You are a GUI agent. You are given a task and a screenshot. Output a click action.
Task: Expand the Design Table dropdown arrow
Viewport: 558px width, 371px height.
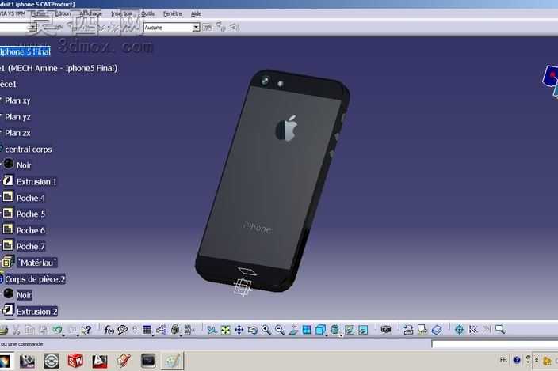pyautogui.click(x=153, y=335)
